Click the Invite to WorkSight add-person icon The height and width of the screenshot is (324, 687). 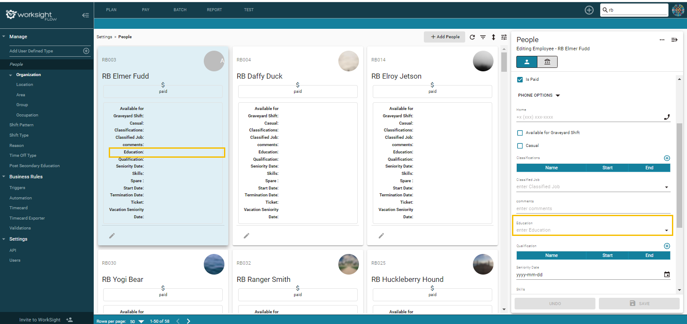pyautogui.click(x=69, y=320)
